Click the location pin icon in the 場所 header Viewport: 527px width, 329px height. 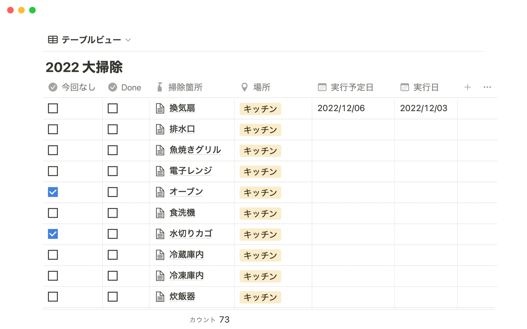(x=244, y=87)
